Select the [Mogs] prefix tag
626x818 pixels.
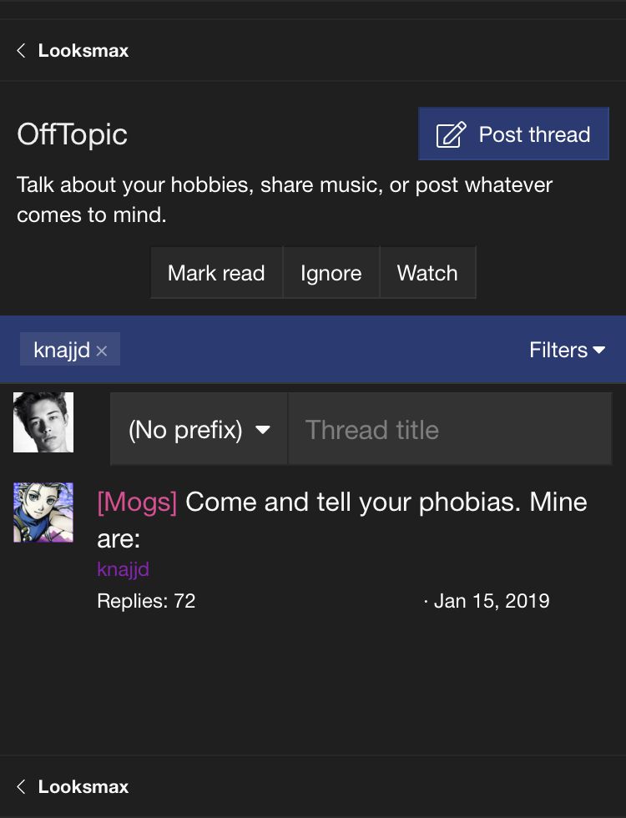click(x=137, y=502)
